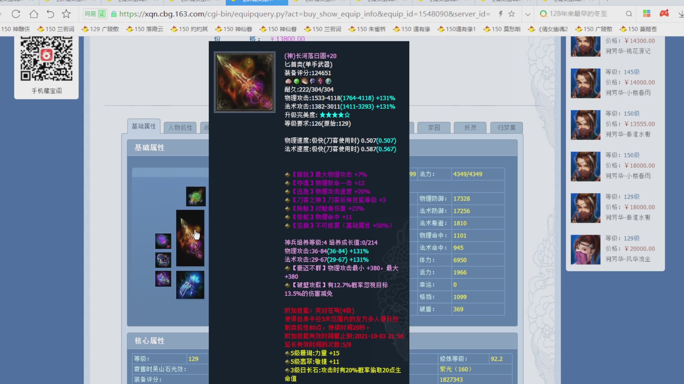Click the search magnifier icon

(629, 14)
